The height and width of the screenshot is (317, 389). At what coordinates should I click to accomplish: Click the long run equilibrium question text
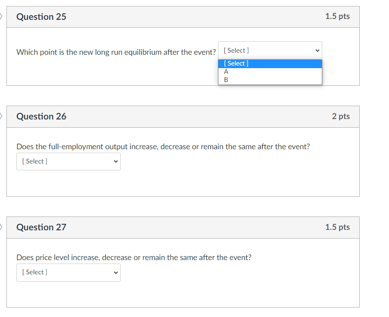(115, 52)
